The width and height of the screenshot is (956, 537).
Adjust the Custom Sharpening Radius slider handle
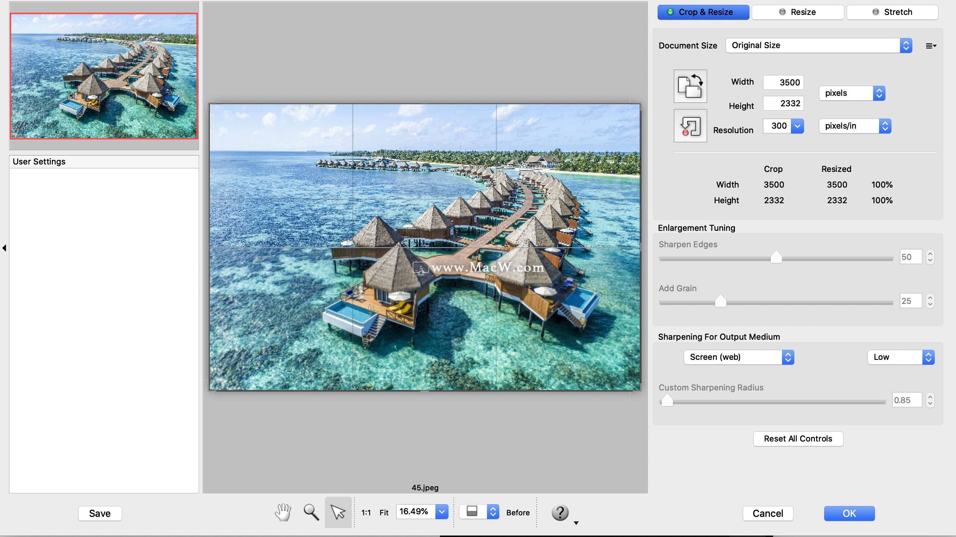(667, 401)
